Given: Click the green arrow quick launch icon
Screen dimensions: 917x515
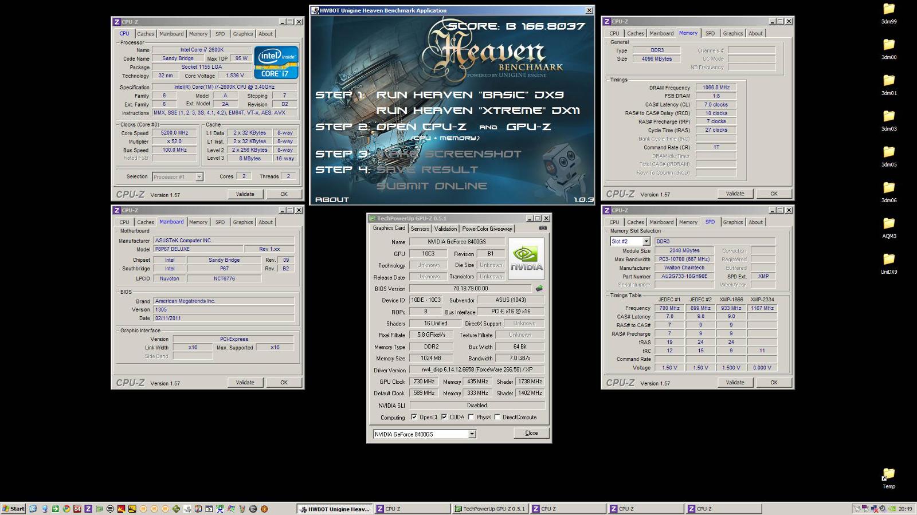Looking at the screenshot, I should pos(55,509).
